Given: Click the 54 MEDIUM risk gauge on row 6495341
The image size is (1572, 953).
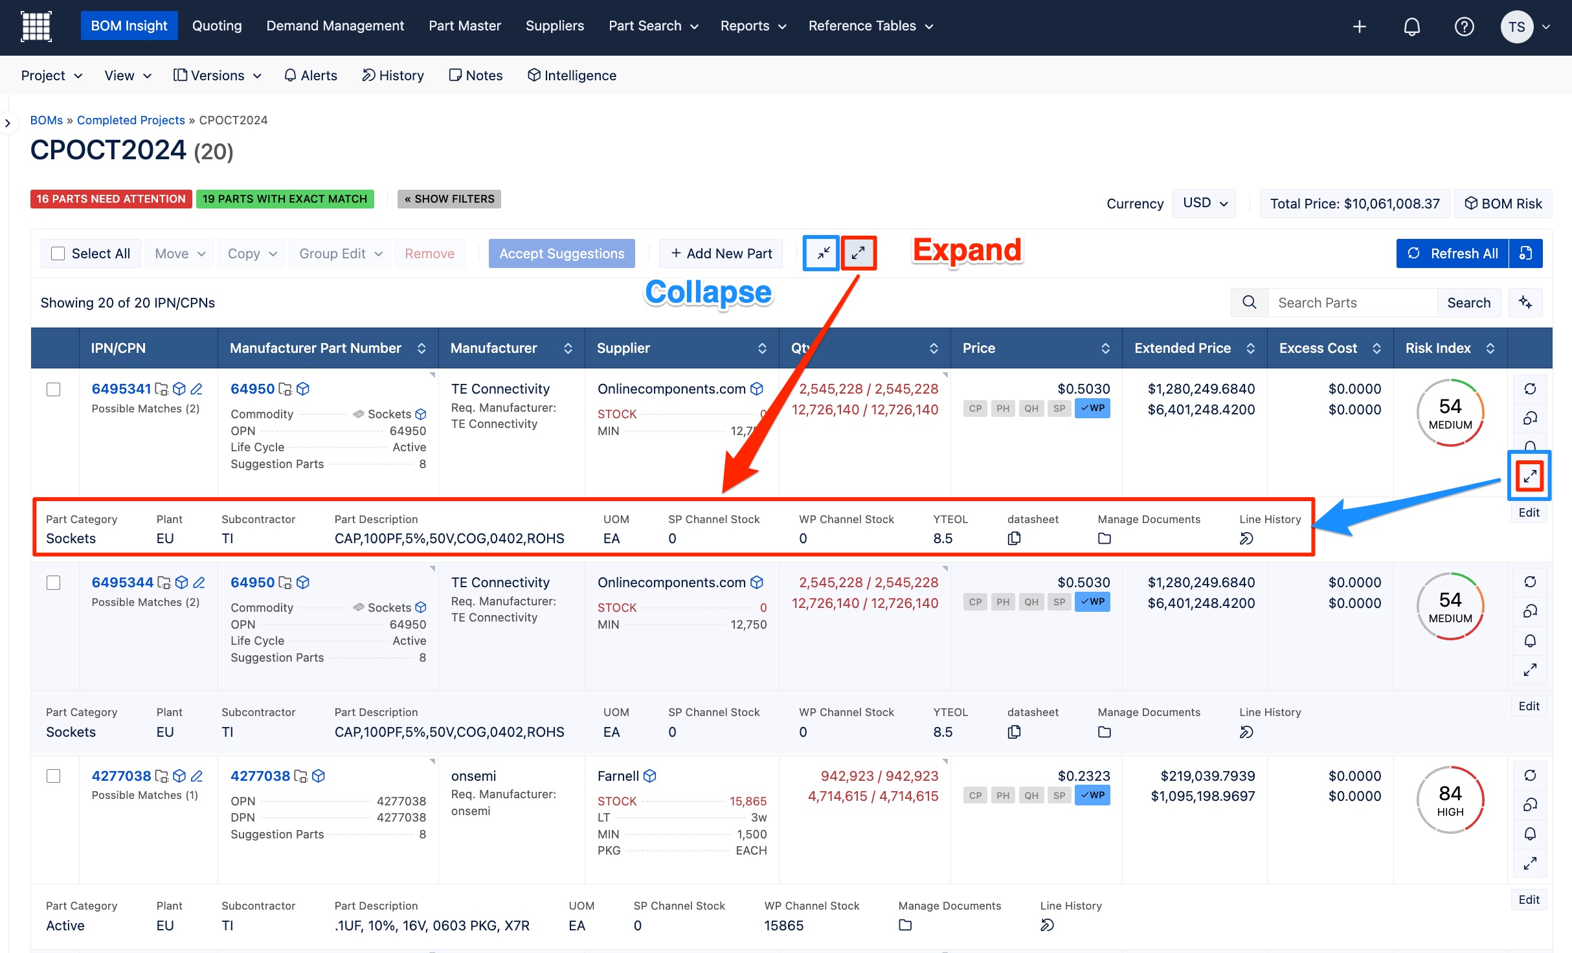Looking at the screenshot, I should coord(1450,413).
